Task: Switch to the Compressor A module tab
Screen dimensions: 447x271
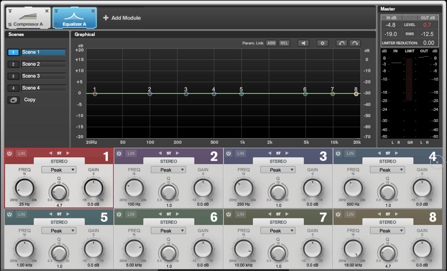Action: [x=28, y=18]
